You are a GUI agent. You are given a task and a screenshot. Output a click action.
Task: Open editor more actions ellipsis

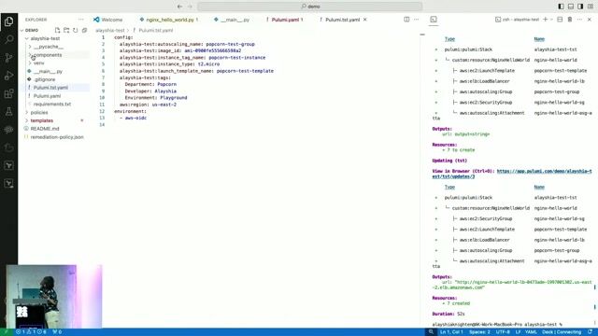pos(416,20)
